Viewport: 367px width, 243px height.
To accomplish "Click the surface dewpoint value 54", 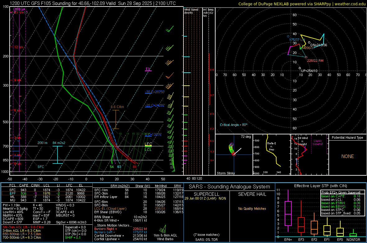I will coord(112,167).
